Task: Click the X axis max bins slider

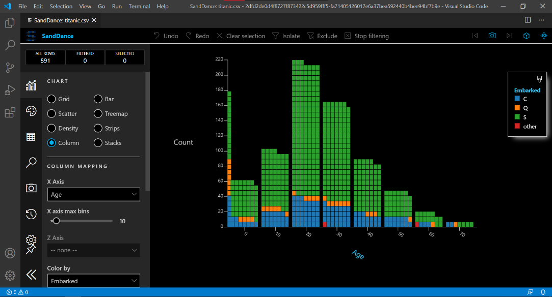Action: click(x=82, y=221)
